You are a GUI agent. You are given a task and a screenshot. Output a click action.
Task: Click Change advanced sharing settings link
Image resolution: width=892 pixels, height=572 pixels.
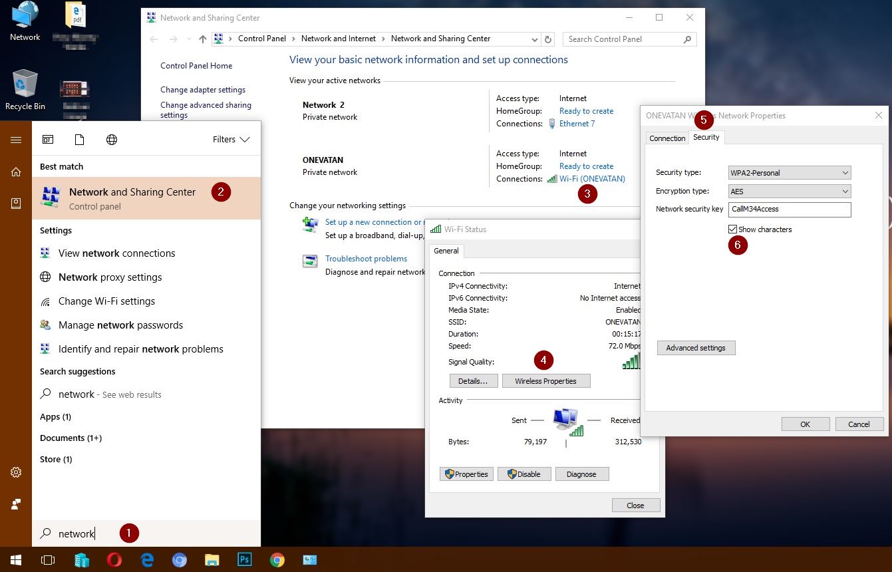pos(206,110)
